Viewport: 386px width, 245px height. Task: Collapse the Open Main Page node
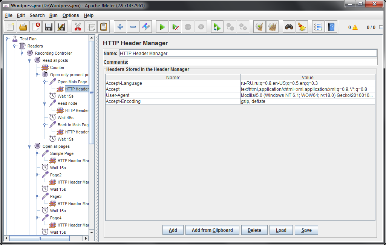pyautogui.click(x=44, y=82)
